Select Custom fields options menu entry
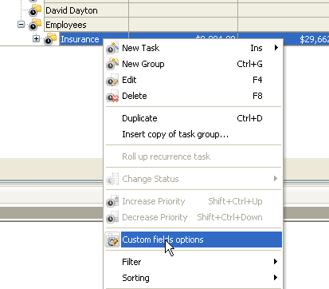This screenshot has width=329, height=289. [x=194, y=240]
